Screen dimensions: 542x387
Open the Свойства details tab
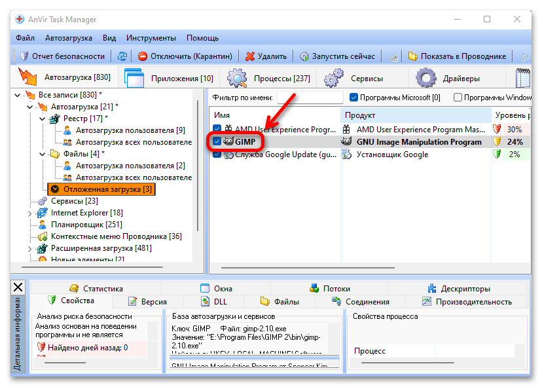pos(71,301)
